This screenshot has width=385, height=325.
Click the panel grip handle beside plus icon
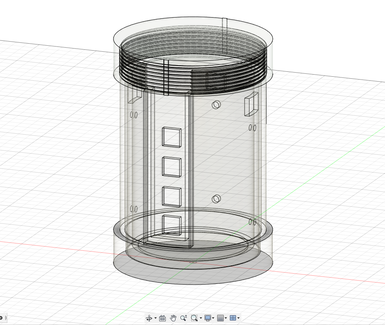click(x=6, y=318)
